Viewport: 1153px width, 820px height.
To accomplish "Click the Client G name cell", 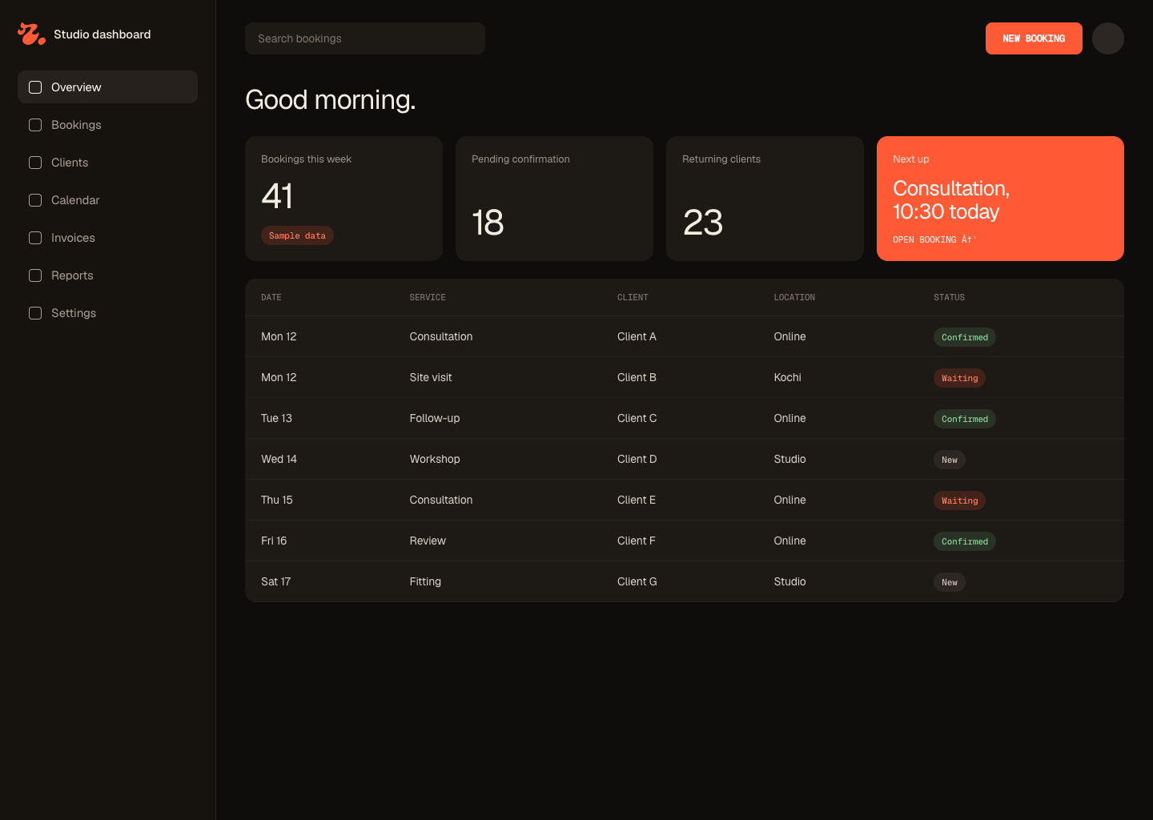I will [x=637, y=581].
